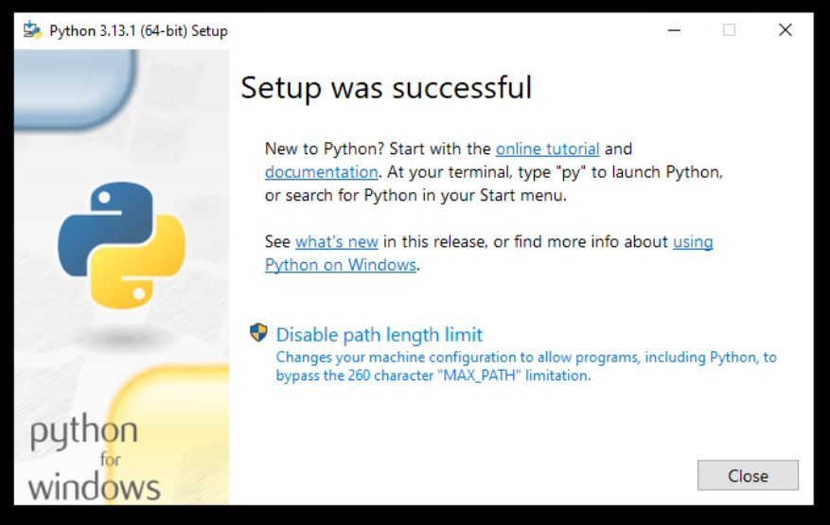
Task: Click the Python snake logo
Action: click(122, 246)
